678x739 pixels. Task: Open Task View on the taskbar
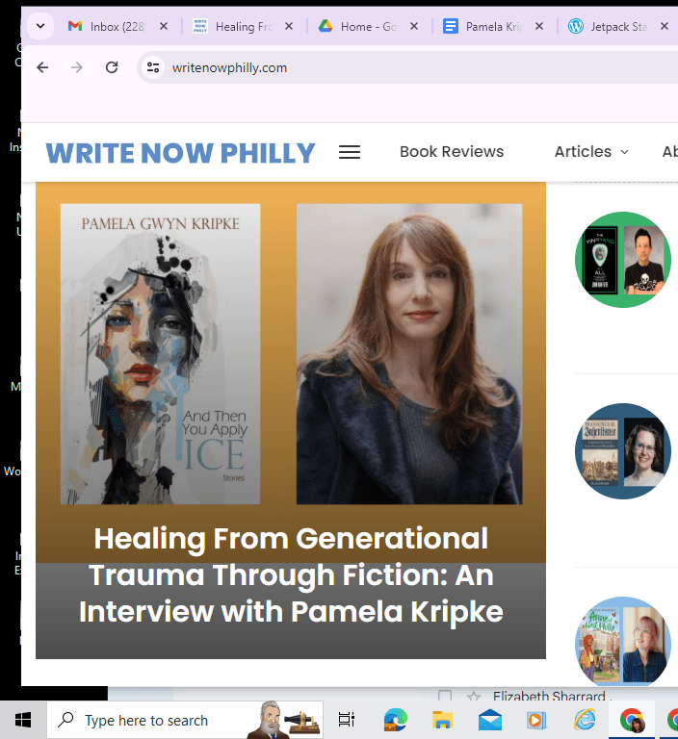(x=347, y=720)
